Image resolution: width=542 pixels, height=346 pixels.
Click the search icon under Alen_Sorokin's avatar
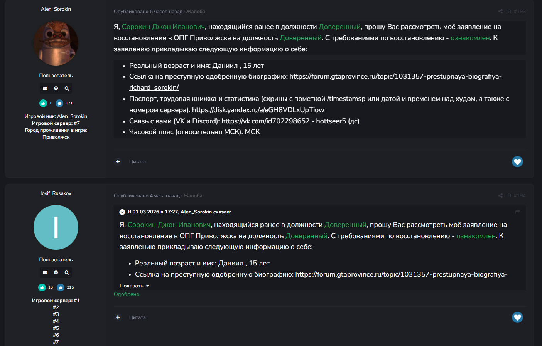click(67, 89)
